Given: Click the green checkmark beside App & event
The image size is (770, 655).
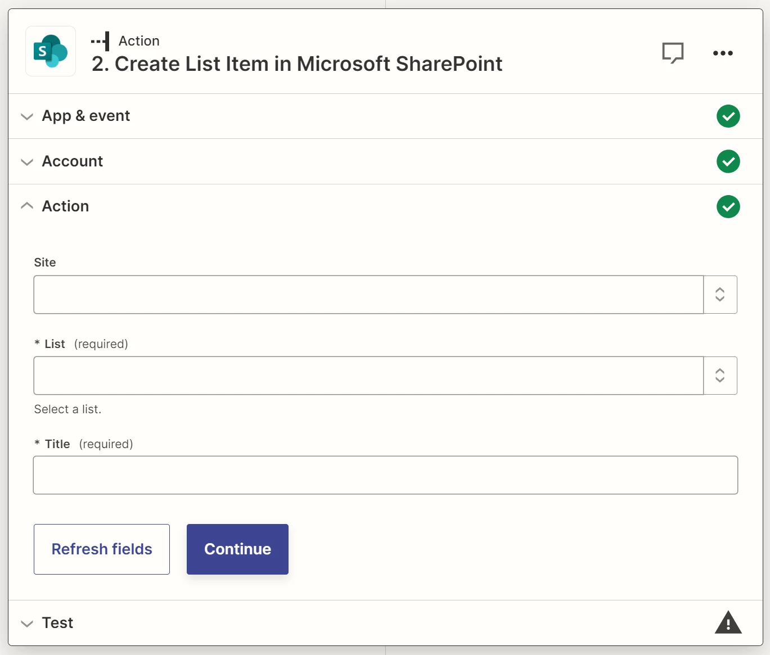Looking at the screenshot, I should tap(728, 116).
